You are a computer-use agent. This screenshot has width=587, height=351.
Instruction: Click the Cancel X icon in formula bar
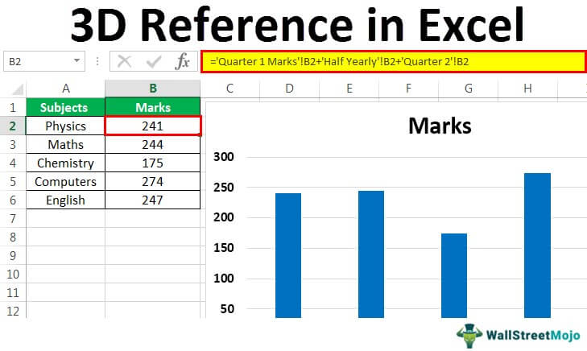pyautogui.click(x=124, y=62)
